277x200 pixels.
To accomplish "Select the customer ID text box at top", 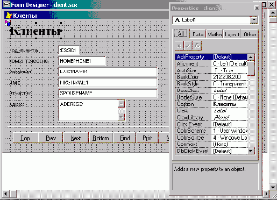I will tap(69, 51).
